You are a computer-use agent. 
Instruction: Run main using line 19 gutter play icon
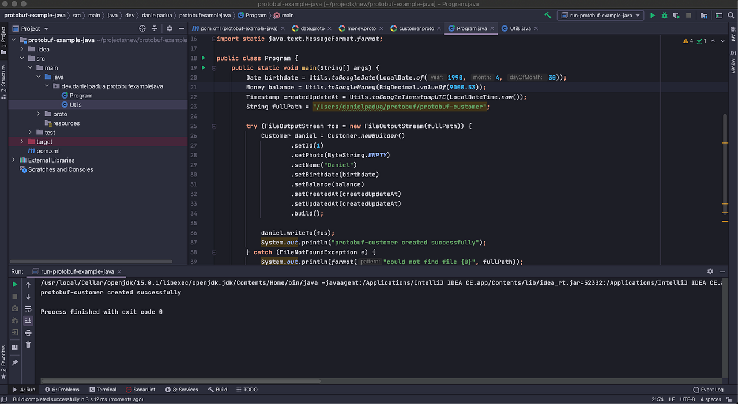pos(203,67)
